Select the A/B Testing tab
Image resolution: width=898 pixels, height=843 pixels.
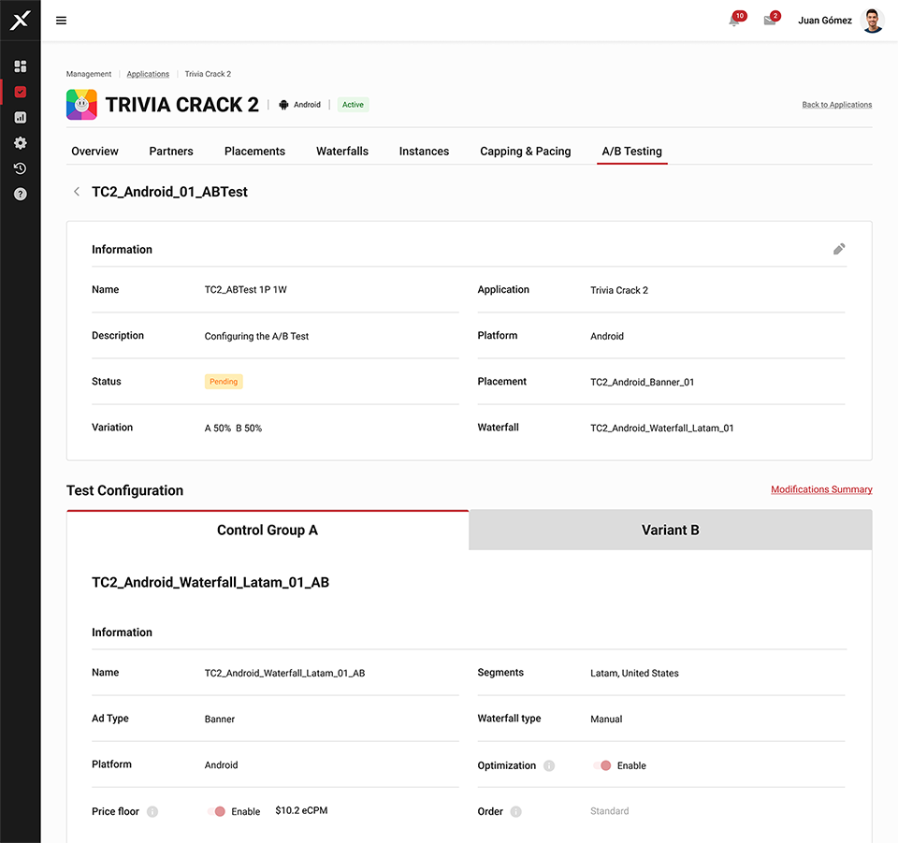(x=631, y=152)
